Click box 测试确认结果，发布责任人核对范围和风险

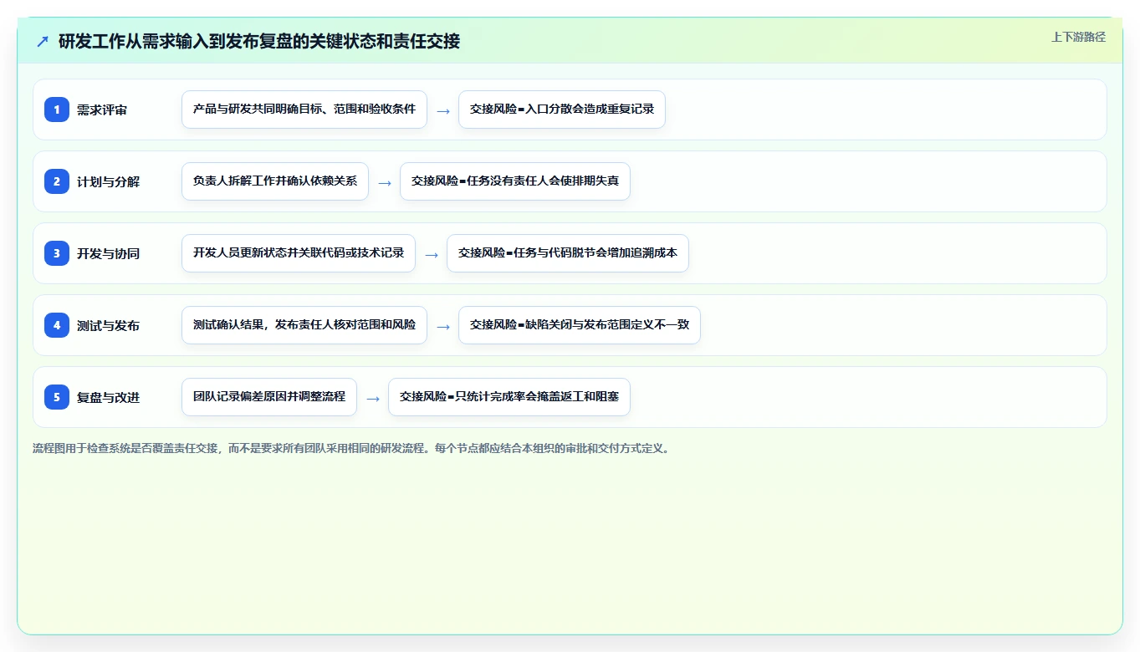304,325
